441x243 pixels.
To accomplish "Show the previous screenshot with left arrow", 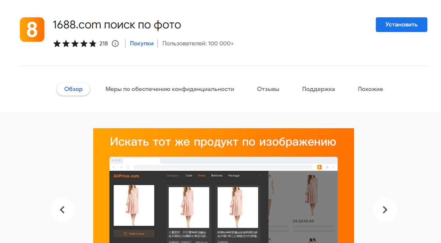I will [62, 210].
